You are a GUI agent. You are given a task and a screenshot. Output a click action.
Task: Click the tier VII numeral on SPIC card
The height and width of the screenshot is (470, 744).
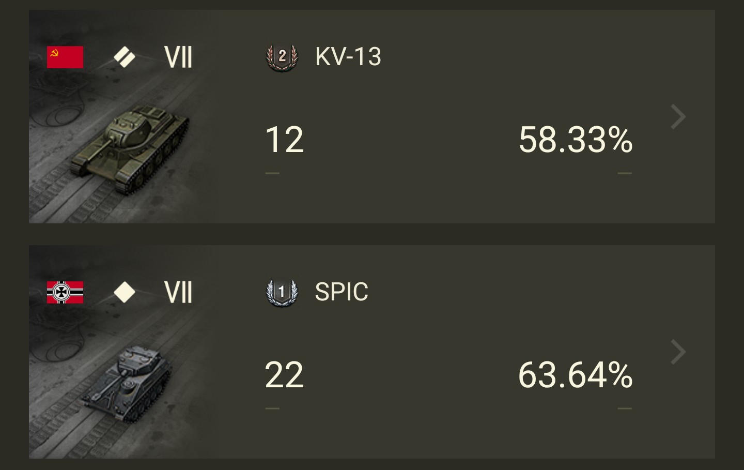coord(178,292)
